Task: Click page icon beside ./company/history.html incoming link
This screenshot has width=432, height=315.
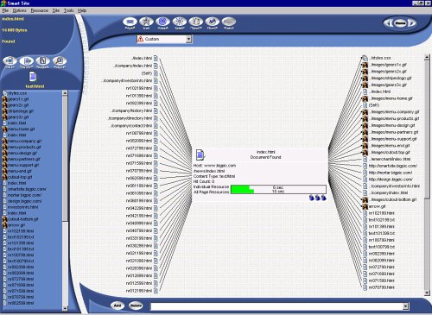Action: (x=156, y=110)
